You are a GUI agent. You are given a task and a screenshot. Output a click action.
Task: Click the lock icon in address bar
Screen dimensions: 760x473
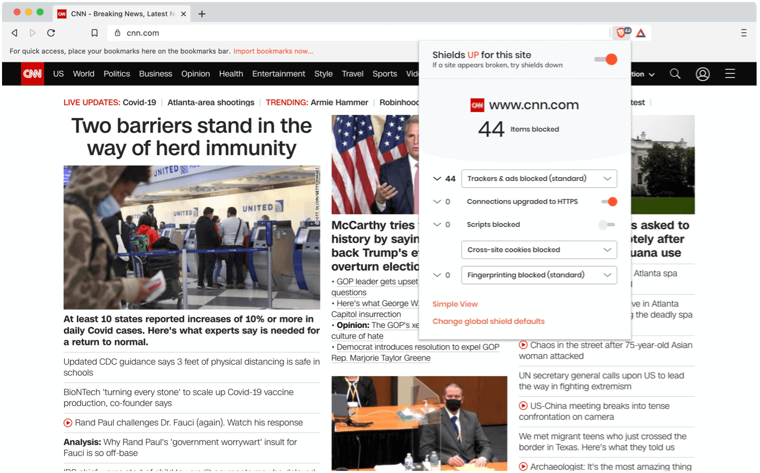[x=117, y=33]
